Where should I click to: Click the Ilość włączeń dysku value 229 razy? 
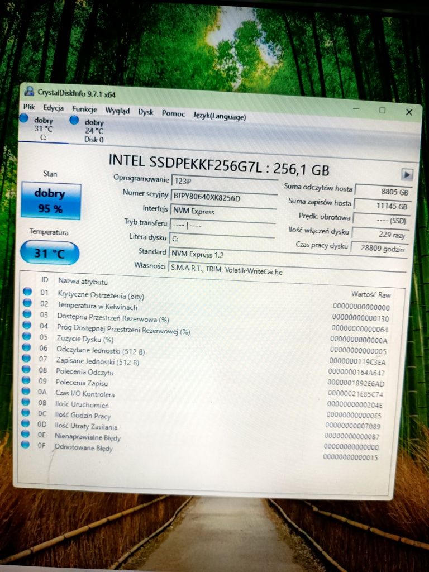[x=380, y=234]
